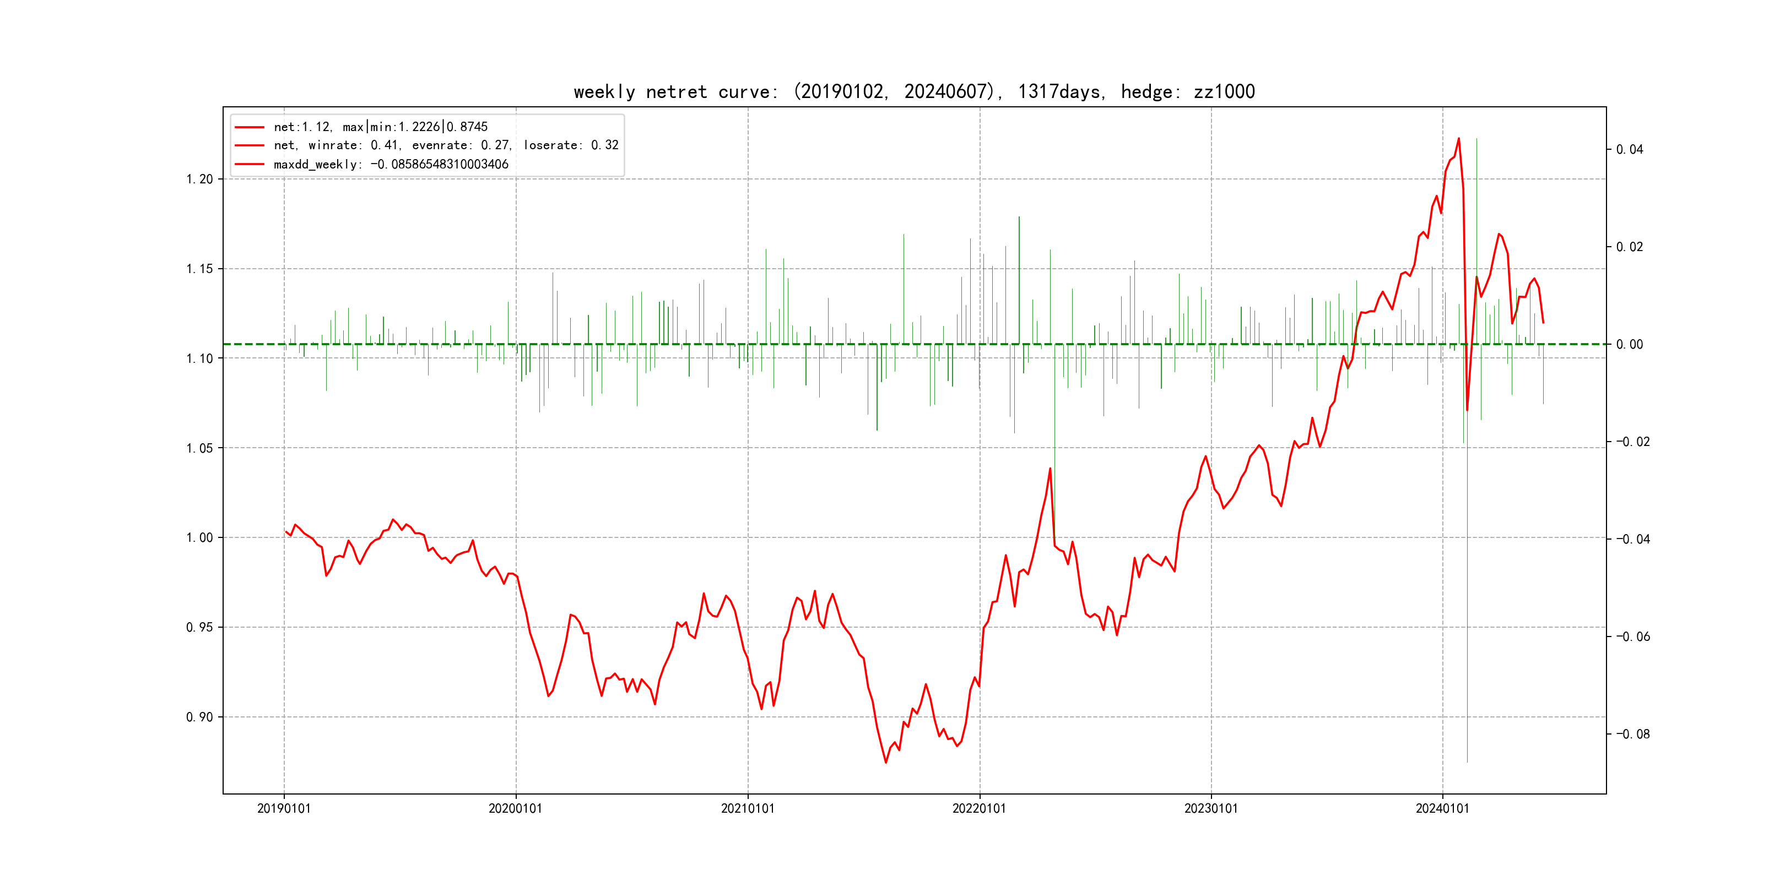
Task: Click the net:1.12 max|min legend text
Action: (381, 127)
